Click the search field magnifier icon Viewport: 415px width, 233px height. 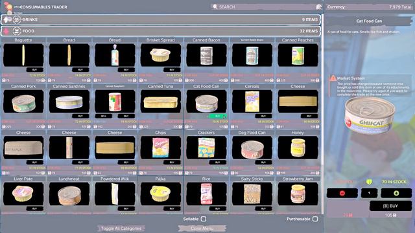click(x=215, y=6)
